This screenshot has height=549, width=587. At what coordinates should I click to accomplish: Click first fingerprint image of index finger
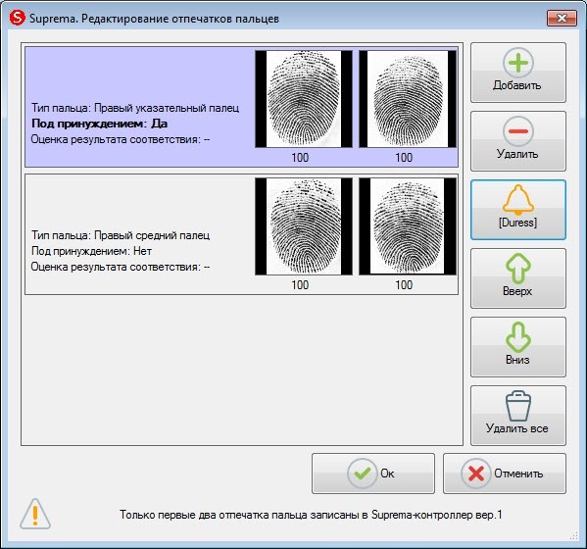point(304,99)
